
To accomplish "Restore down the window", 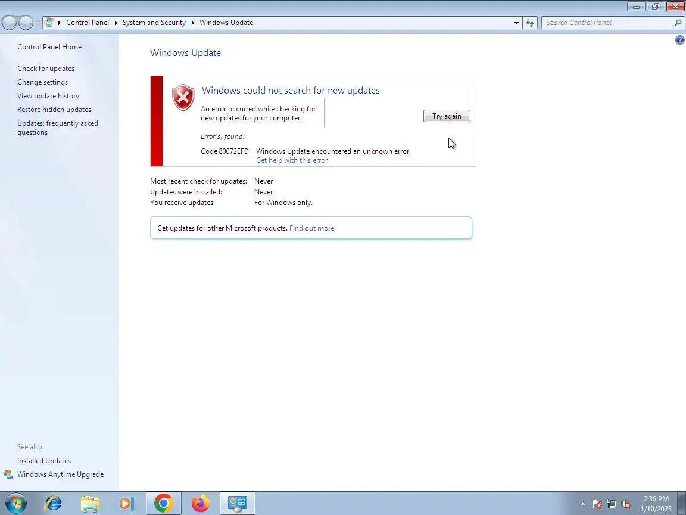I will [656, 6].
